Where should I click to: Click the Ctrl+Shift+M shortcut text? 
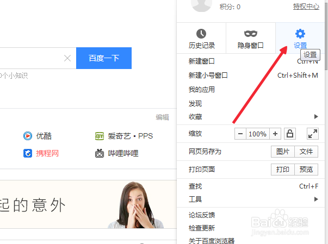point(298,75)
